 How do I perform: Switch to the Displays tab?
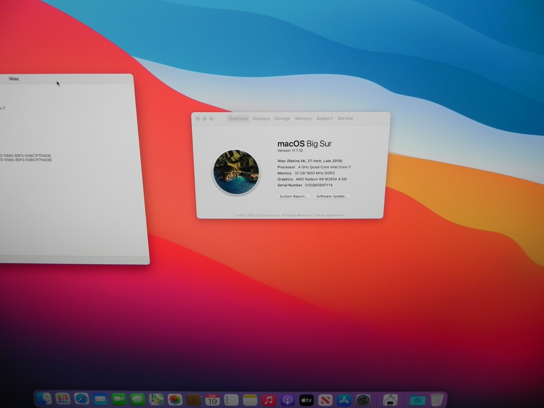(261, 118)
